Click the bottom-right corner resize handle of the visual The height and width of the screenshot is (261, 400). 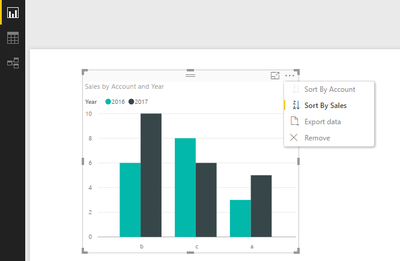(297, 251)
